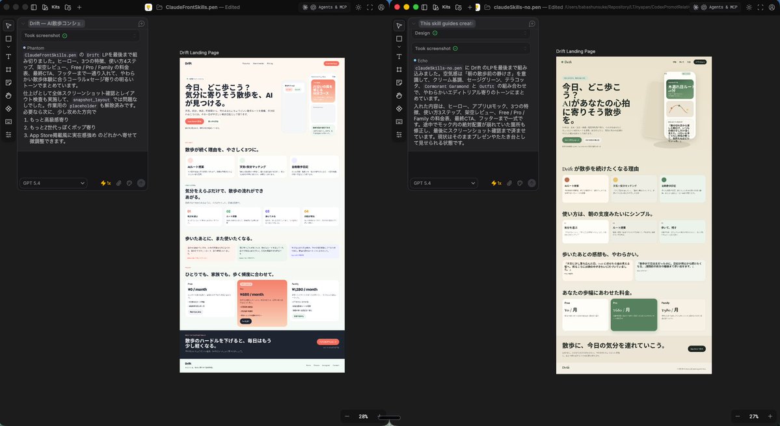Click the keyboard icon in ClaudeFrontSkills toolbar
Viewport: 780px width, 426px height.
tap(8, 122)
